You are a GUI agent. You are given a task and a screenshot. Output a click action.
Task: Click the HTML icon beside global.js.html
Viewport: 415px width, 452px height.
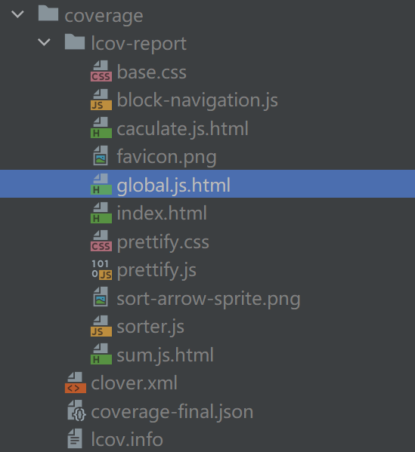(x=101, y=184)
